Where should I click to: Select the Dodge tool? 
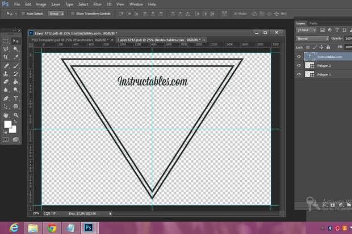tap(16, 90)
